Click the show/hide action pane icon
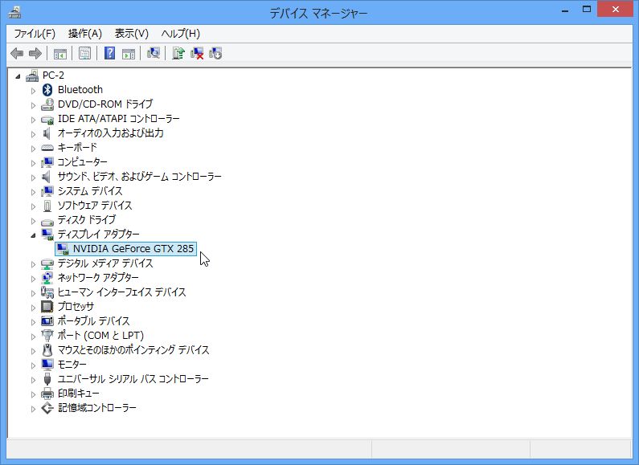 point(129,53)
